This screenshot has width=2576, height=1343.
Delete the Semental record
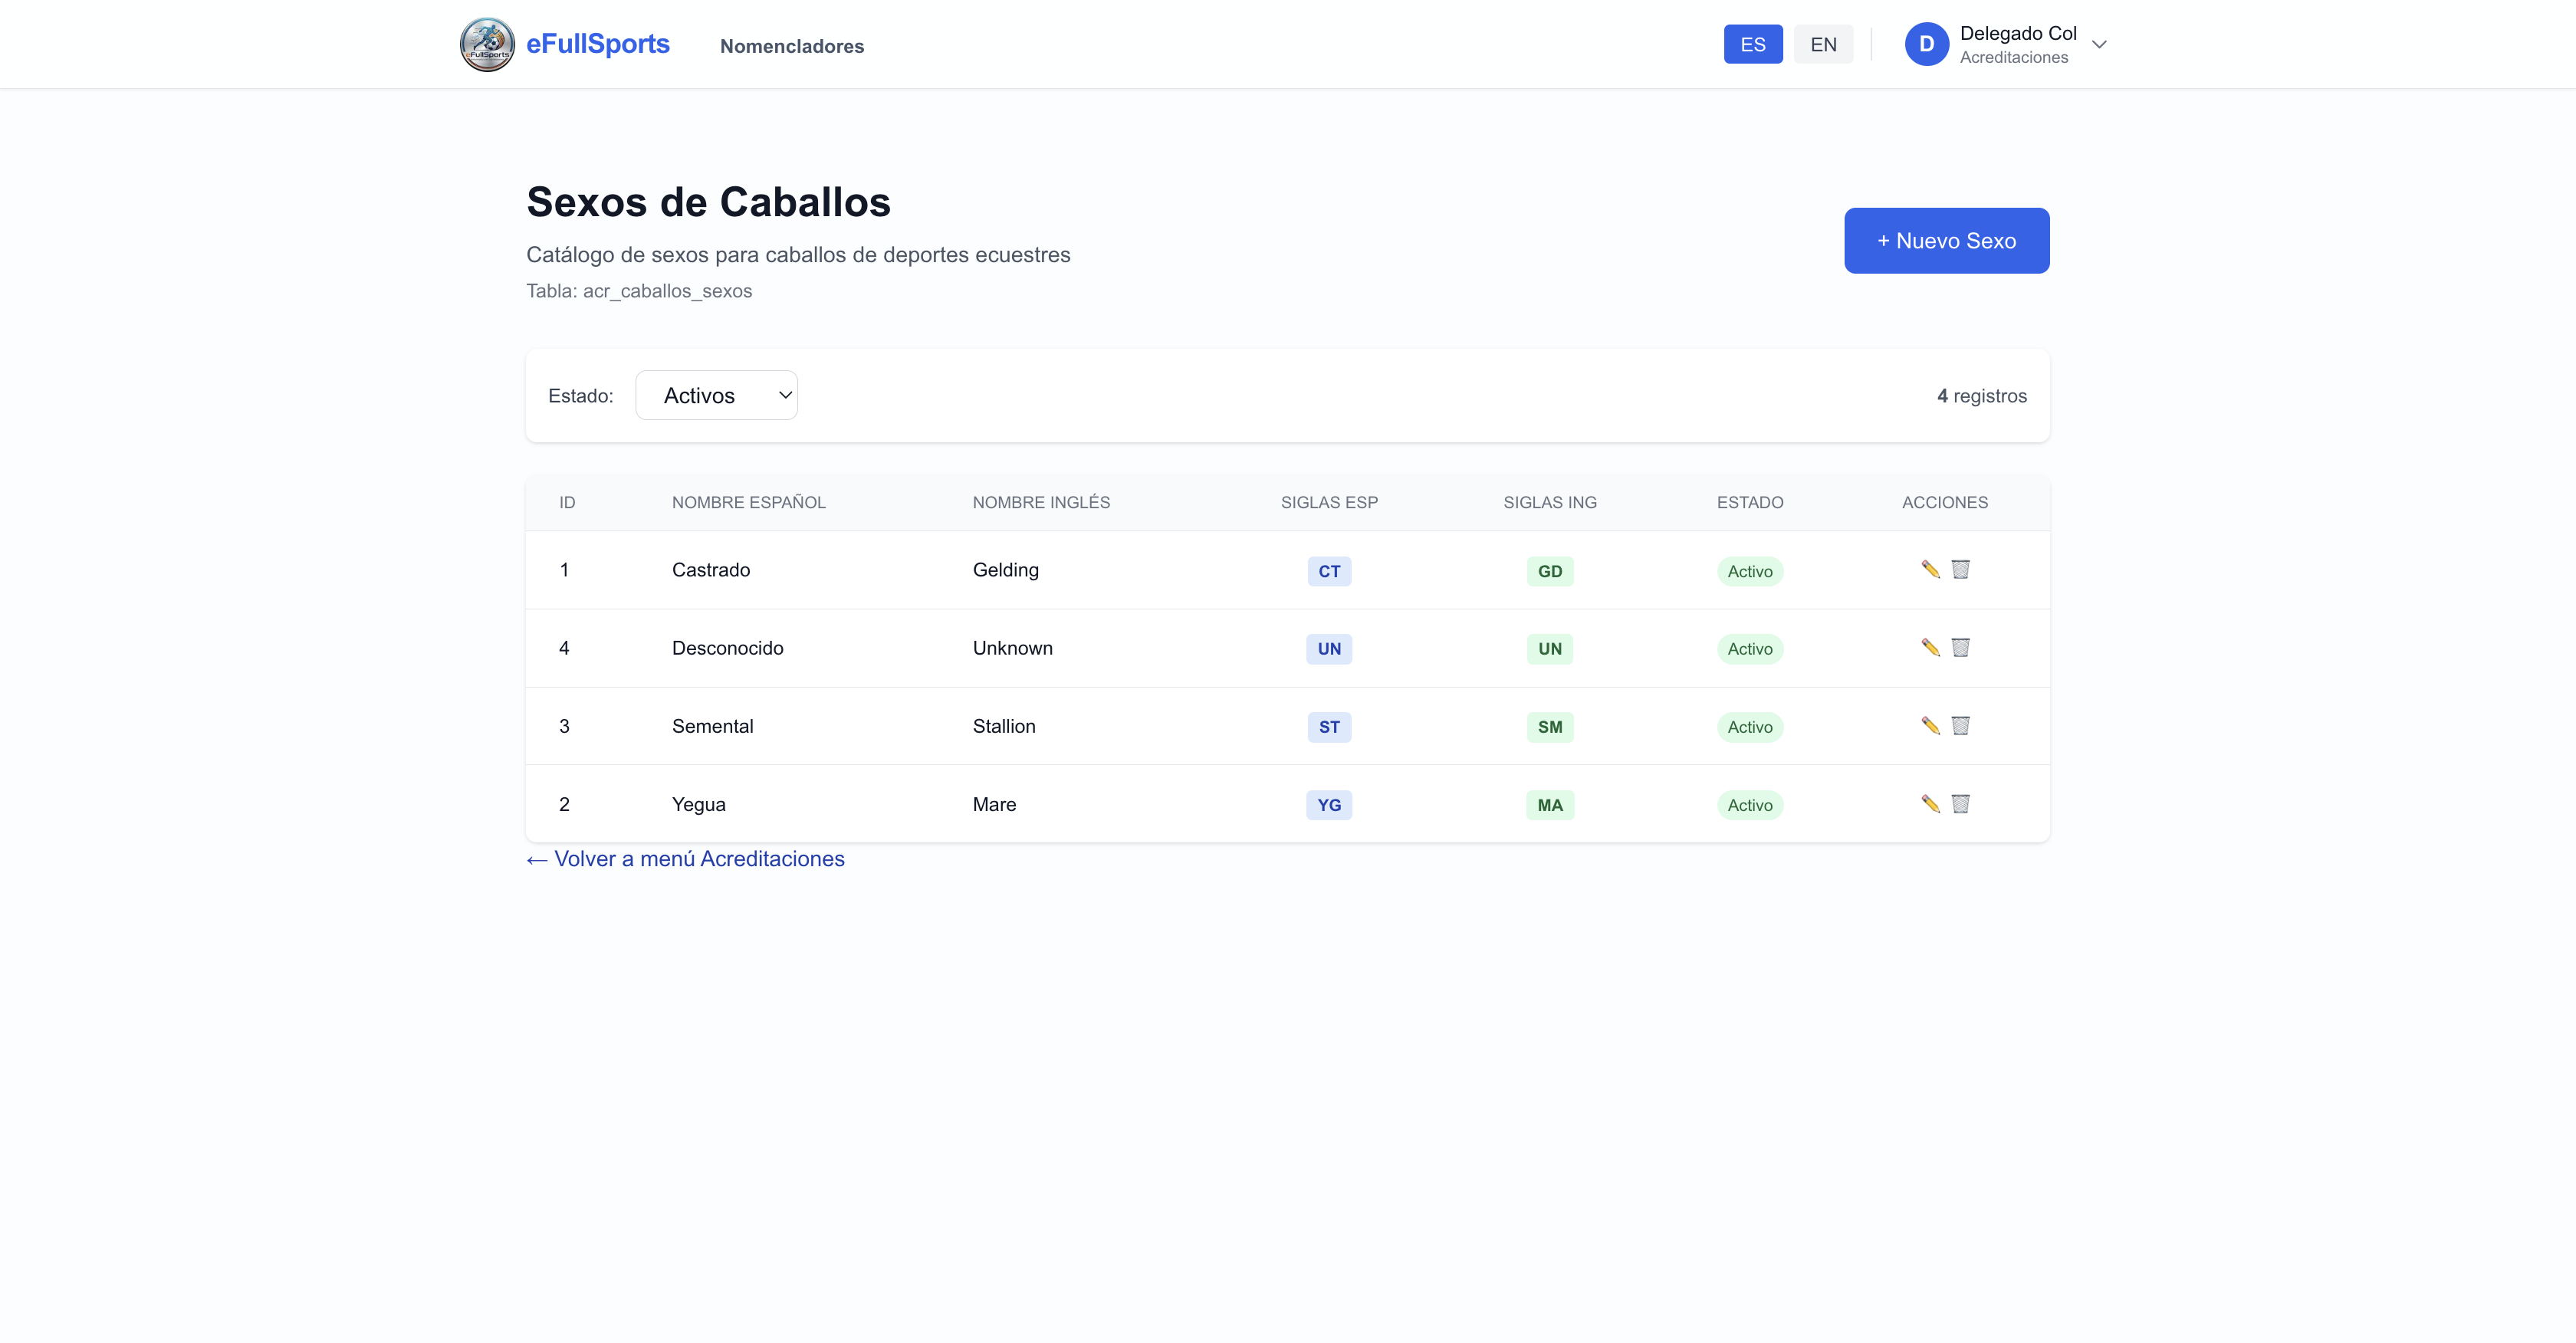(1960, 725)
